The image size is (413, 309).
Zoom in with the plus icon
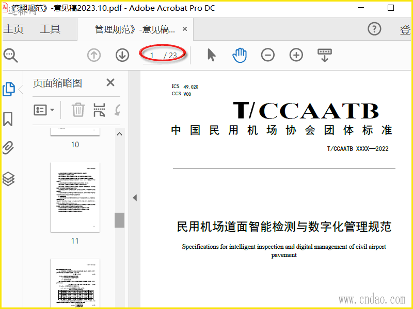(x=296, y=55)
